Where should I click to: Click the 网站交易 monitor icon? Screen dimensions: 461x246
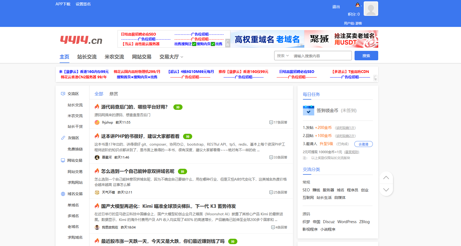pos(63,160)
